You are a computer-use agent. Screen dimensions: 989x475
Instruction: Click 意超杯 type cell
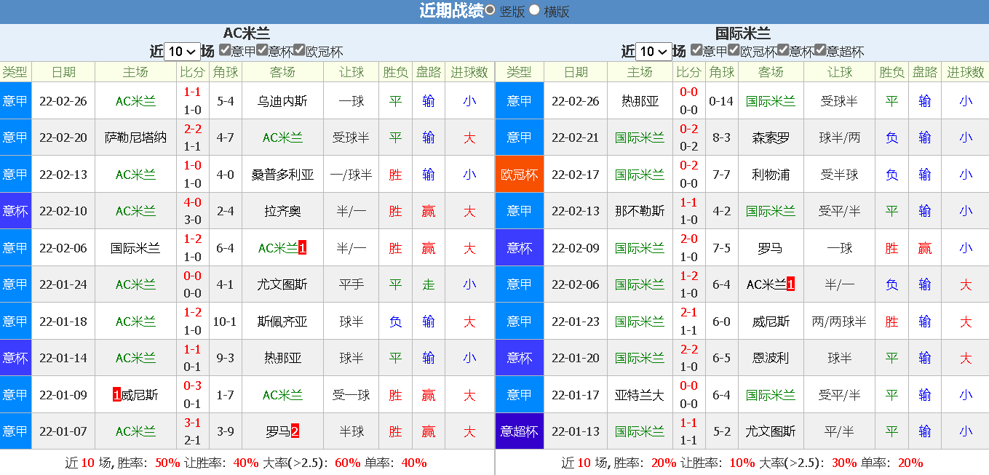tap(519, 431)
